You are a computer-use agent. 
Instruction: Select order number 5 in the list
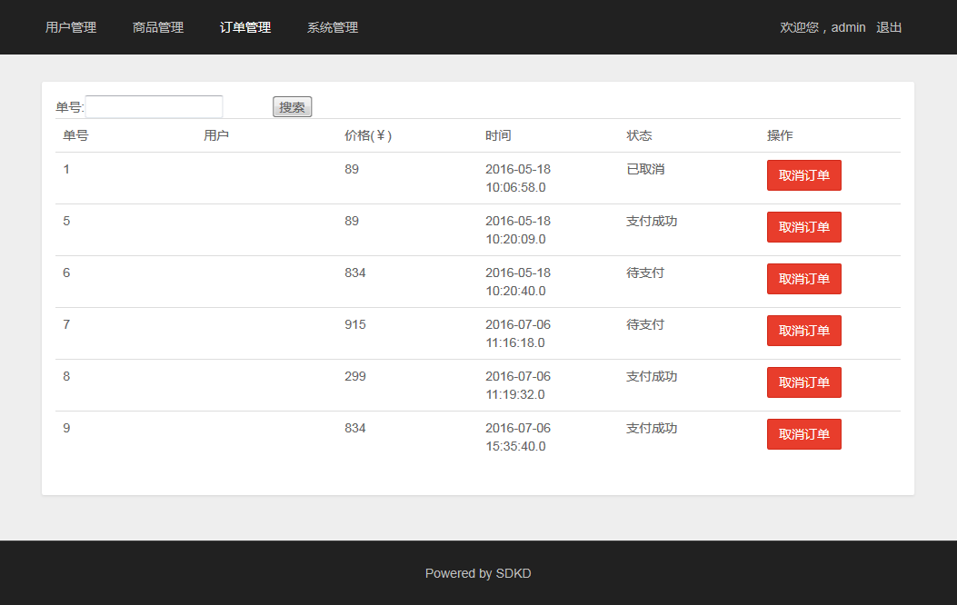(65, 220)
